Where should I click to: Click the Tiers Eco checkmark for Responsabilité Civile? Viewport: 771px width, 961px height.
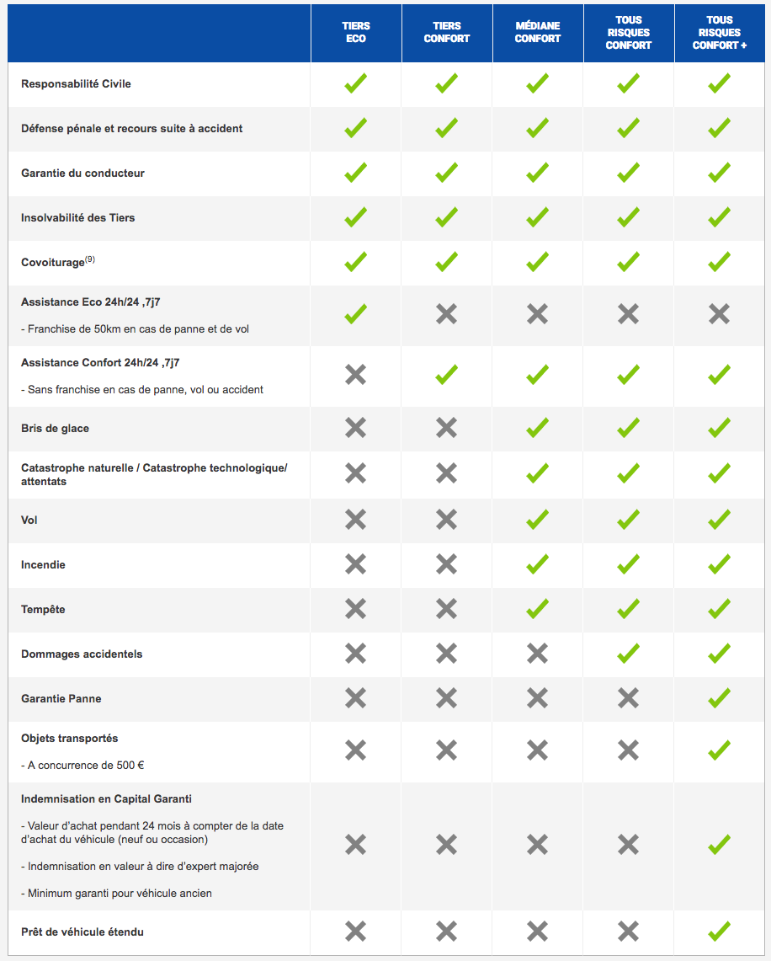pyautogui.click(x=356, y=83)
